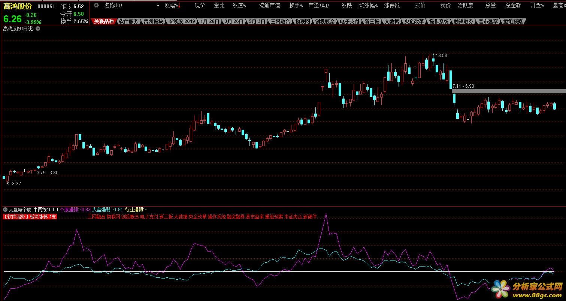The image size is (566, 301).
Task: Open the 央企改革 tab
Action: point(414,21)
